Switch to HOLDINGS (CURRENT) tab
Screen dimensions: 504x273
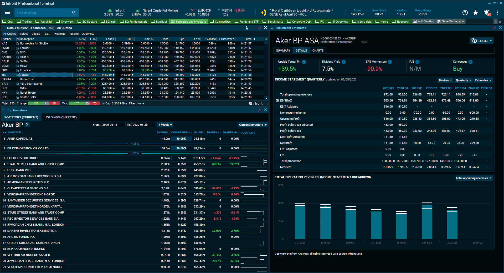pos(60,117)
